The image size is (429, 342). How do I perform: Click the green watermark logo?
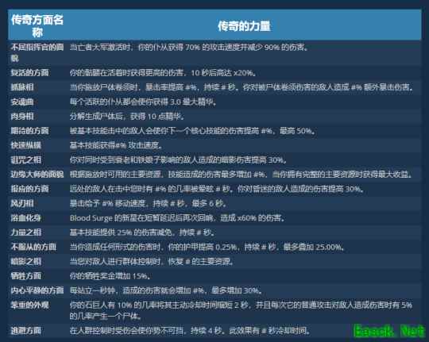(x=389, y=331)
